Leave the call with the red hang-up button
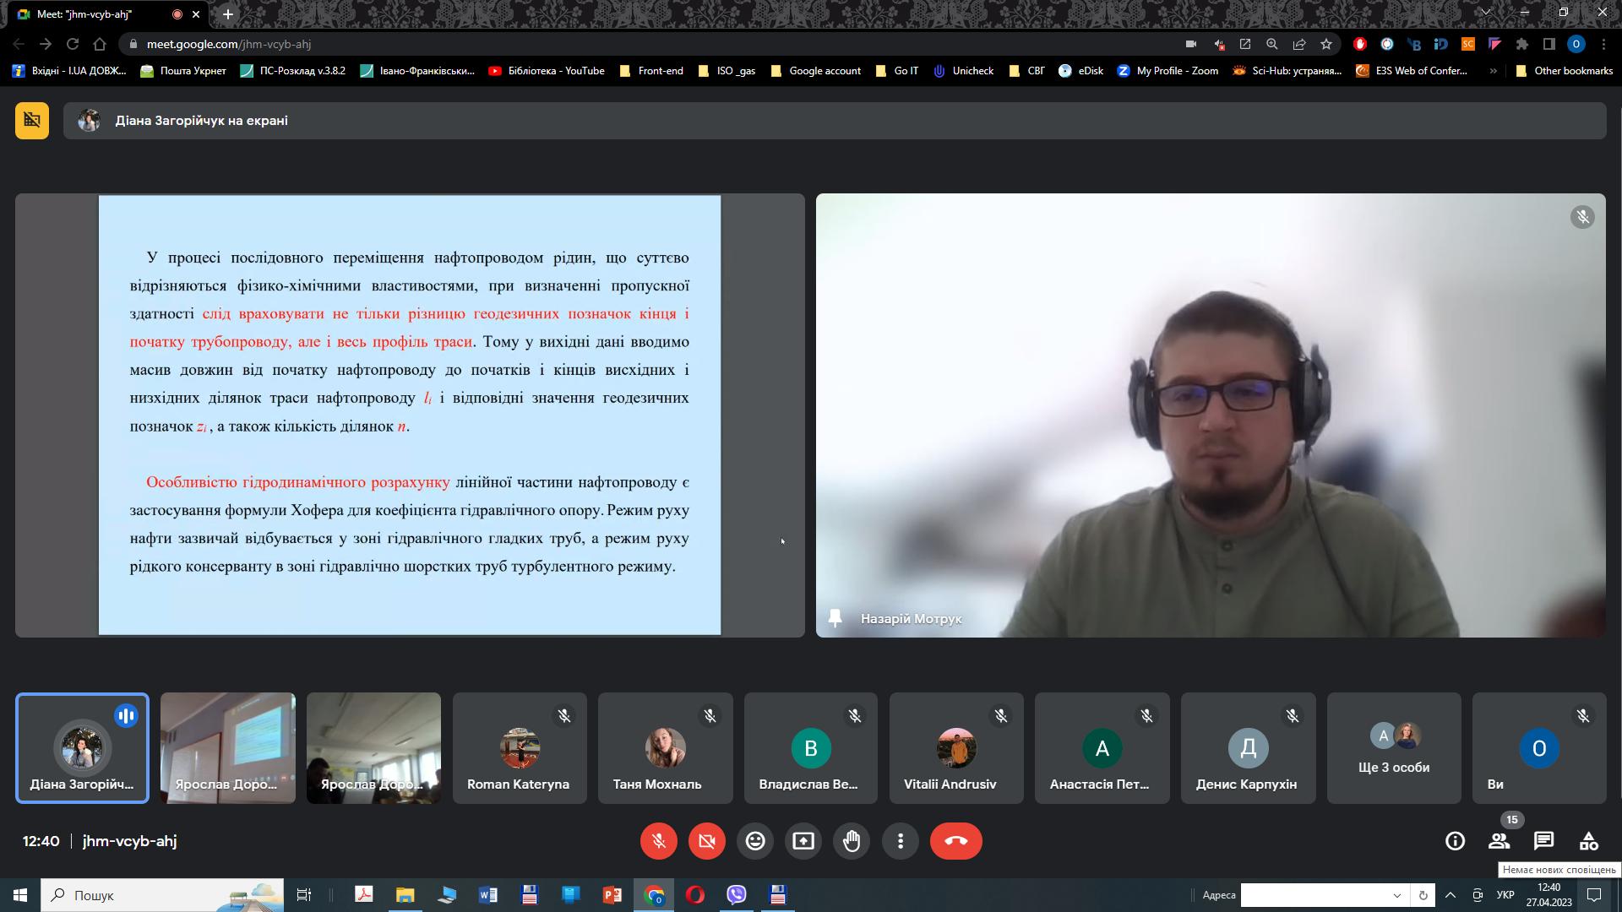 tap(955, 841)
